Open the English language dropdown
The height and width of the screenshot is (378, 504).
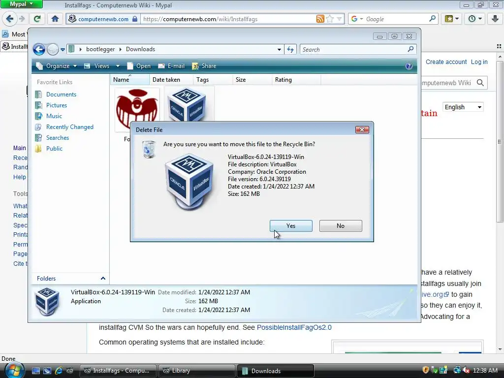tap(463, 107)
